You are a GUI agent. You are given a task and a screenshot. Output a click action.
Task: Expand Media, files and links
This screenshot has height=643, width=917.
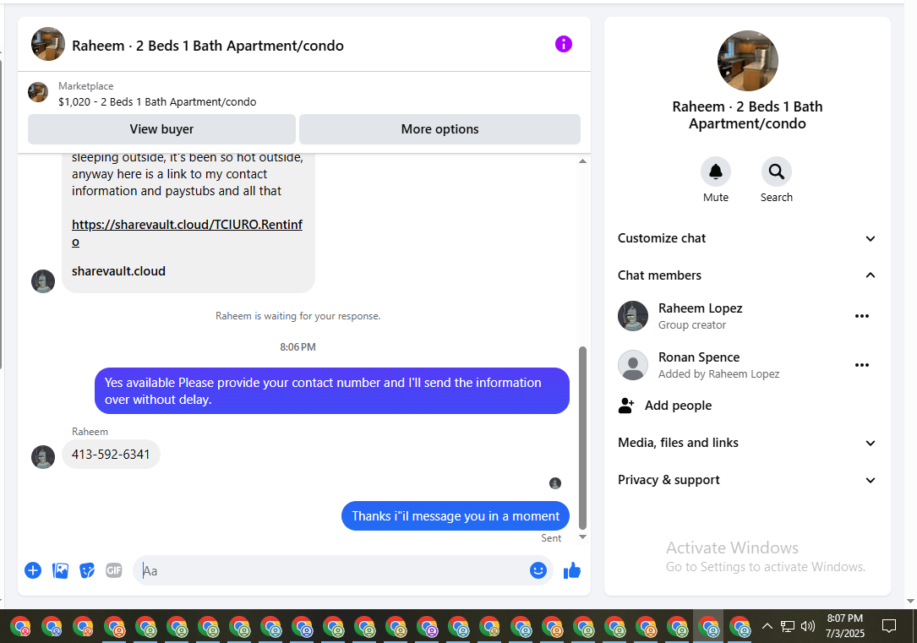(747, 443)
